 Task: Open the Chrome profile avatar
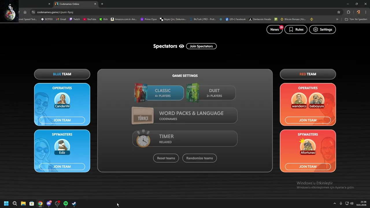[358, 12]
